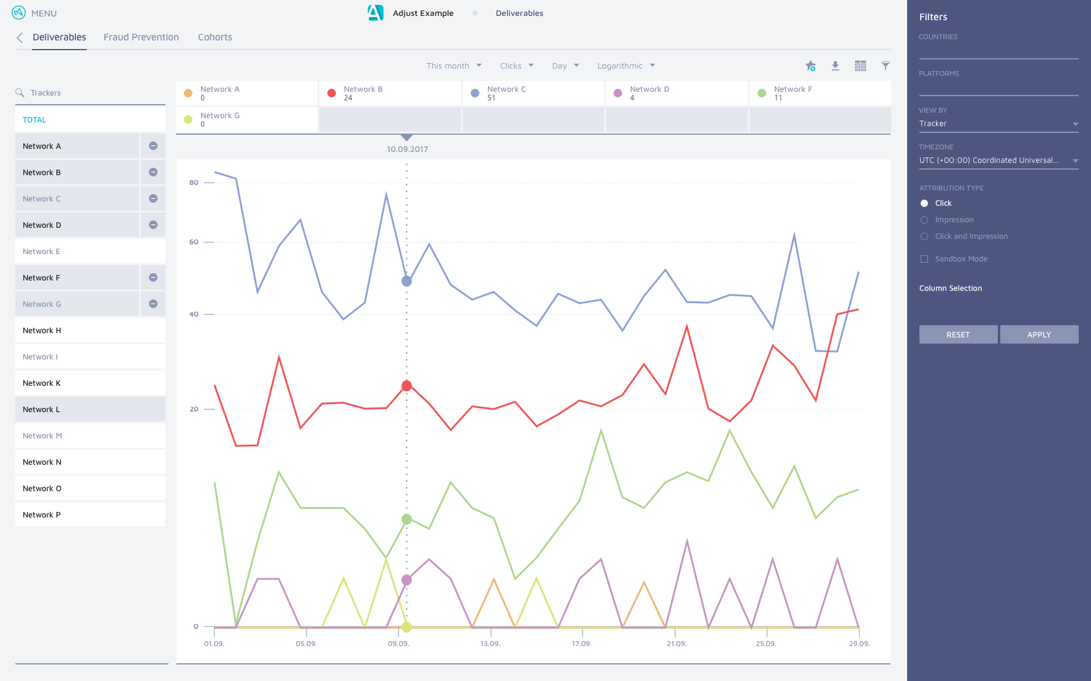Open the This month date range dropdown
This screenshot has height=681, width=1091.
coord(453,66)
